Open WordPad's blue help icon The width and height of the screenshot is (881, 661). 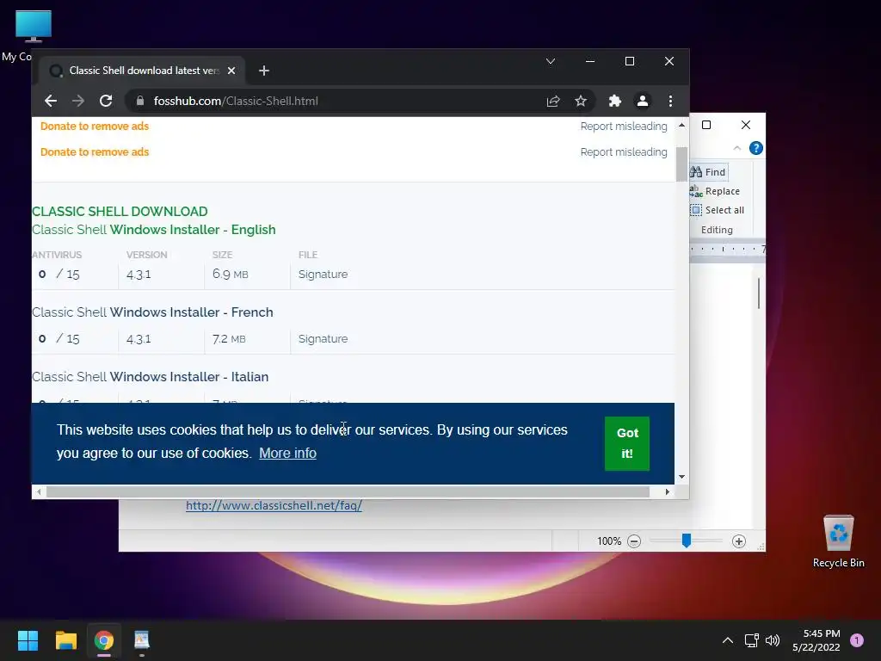[x=756, y=148]
